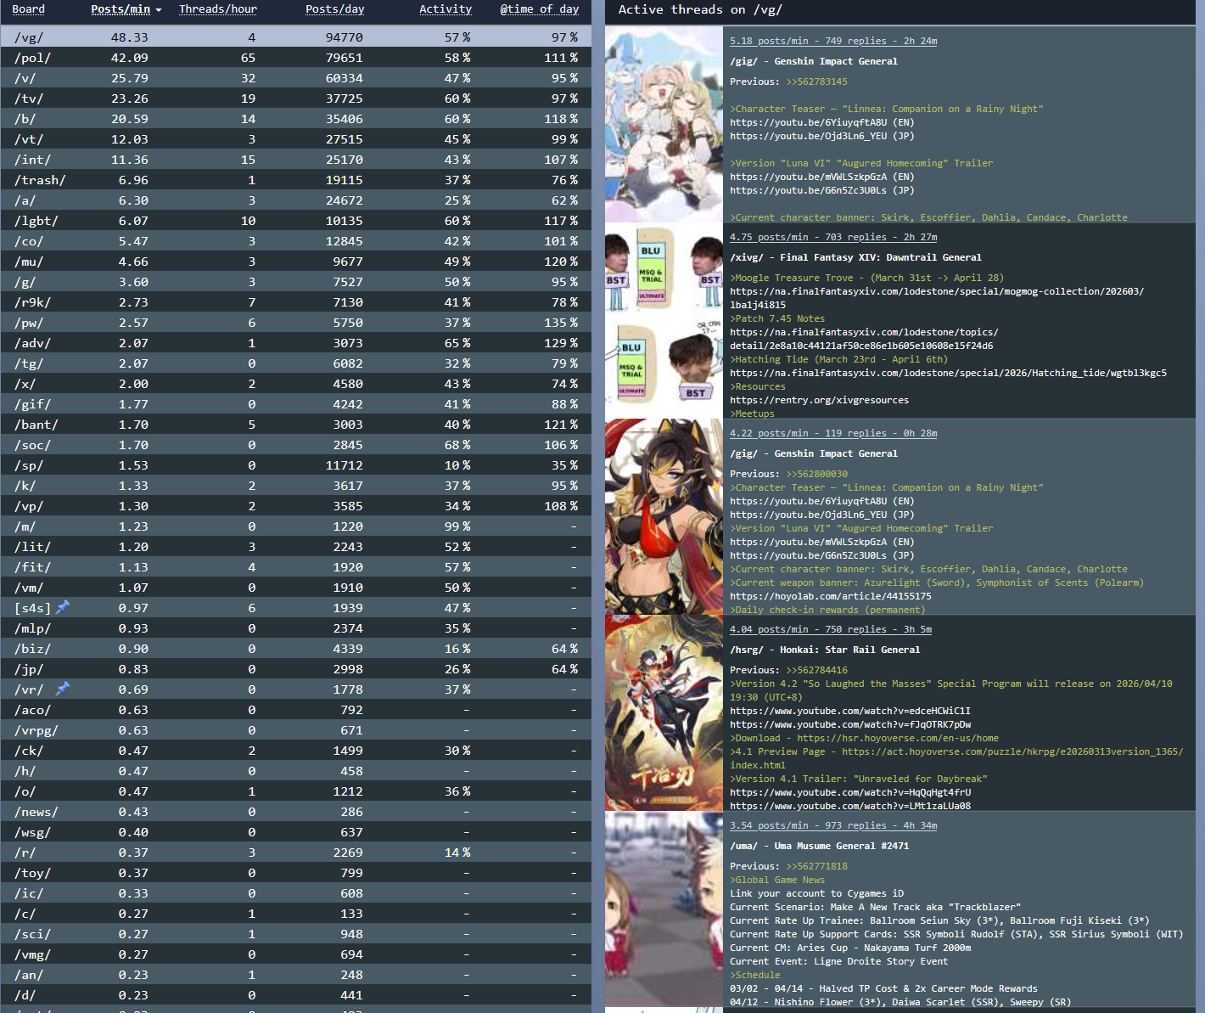Screen dimensions: 1205x1013
Task: Select the /vt/ board name
Action: (x=29, y=139)
